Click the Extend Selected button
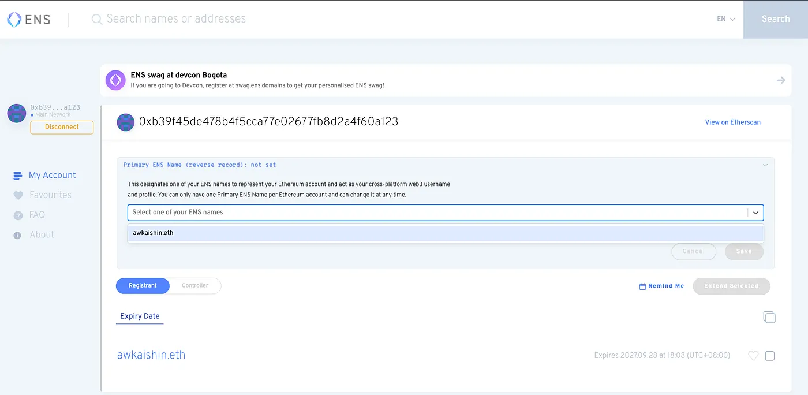Viewport: 808px width, 395px height. (731, 286)
